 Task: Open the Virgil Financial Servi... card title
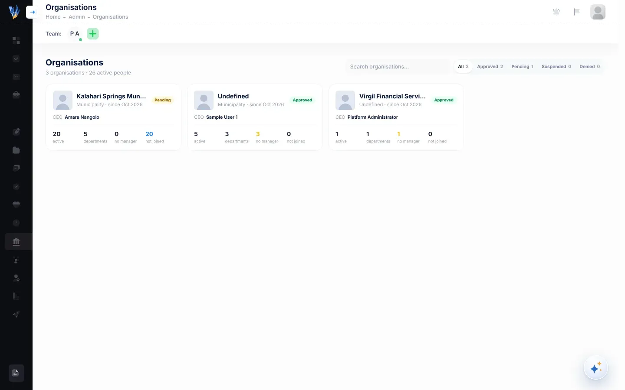pos(392,96)
